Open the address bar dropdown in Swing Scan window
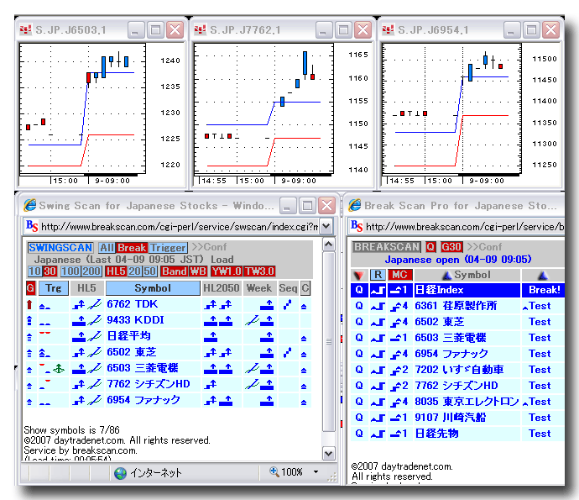Viewport: 579px width, 500px height. [326, 226]
